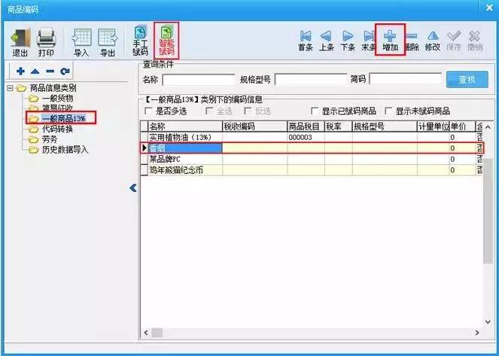Screen dimensions: 499x356
Task: Enable 显示未赋码商品 checkbox
Action: point(388,111)
